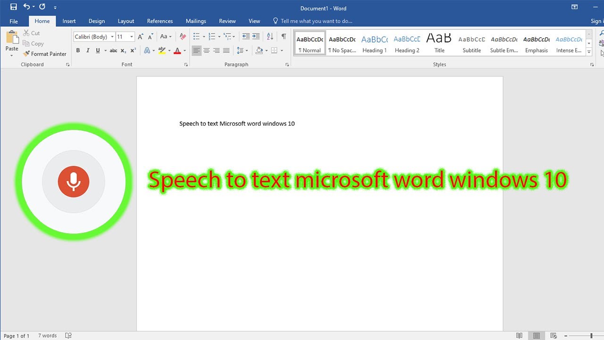
Task: Switch to the Design tab
Action: pos(97,21)
